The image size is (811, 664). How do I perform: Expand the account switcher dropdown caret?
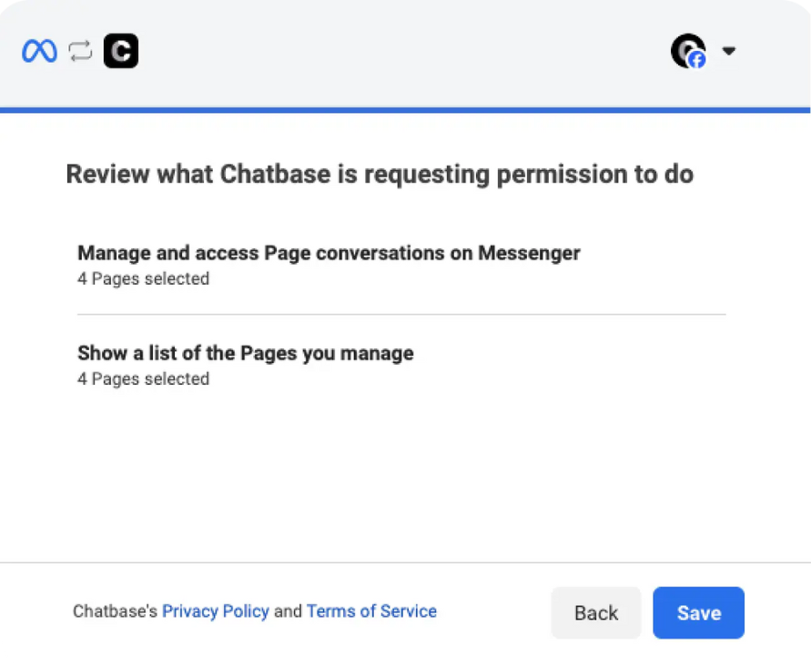point(729,51)
